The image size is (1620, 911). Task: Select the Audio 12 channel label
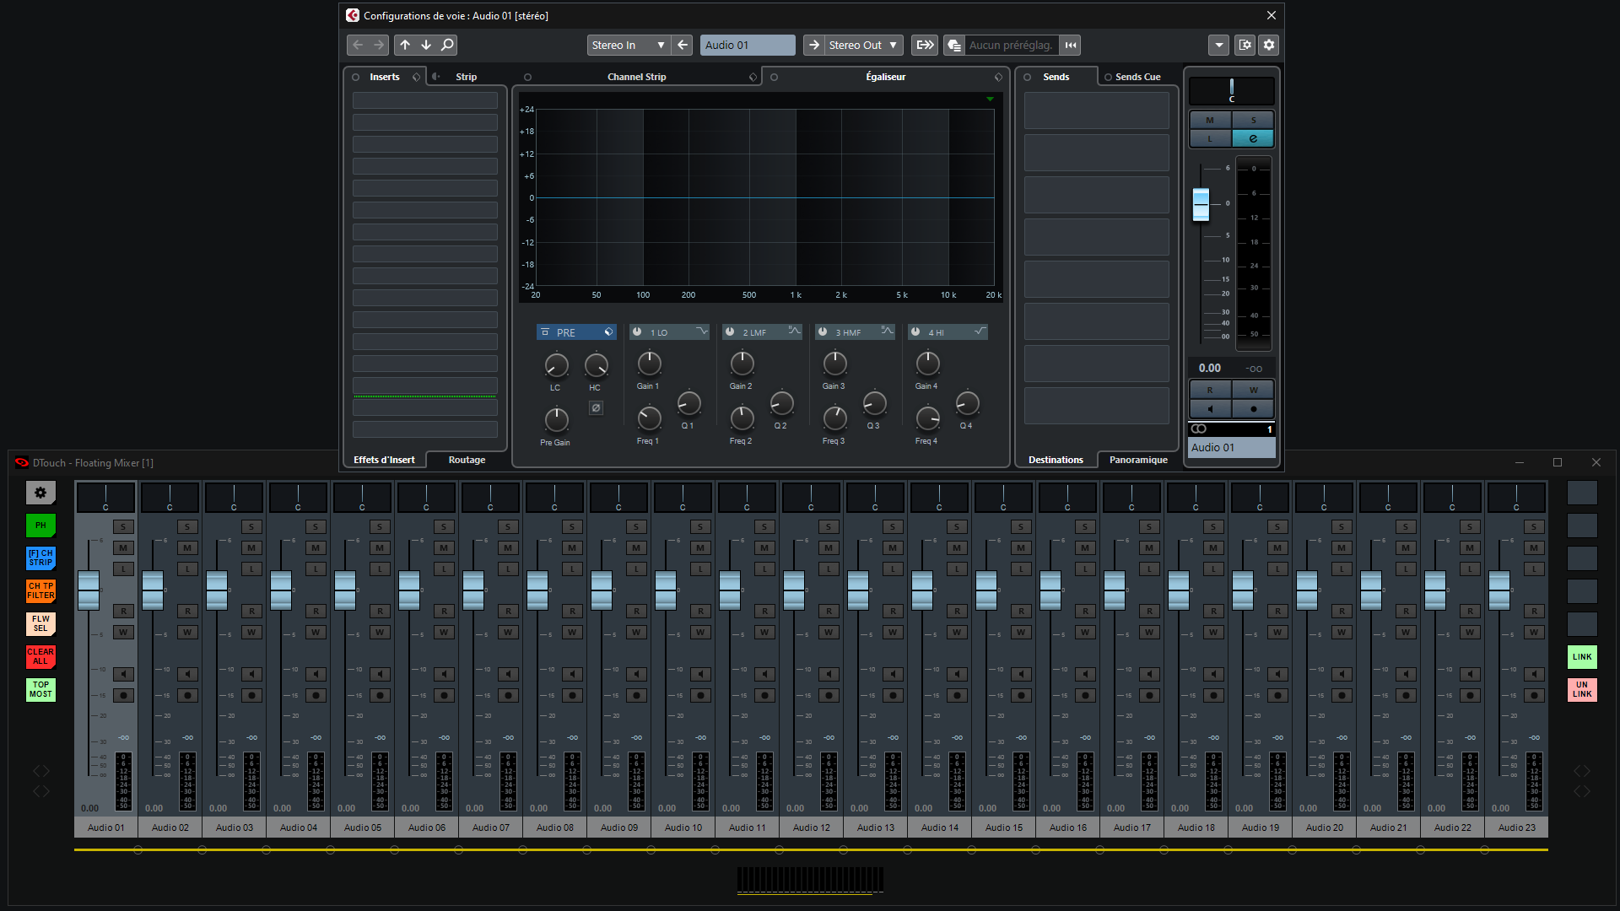pos(812,827)
